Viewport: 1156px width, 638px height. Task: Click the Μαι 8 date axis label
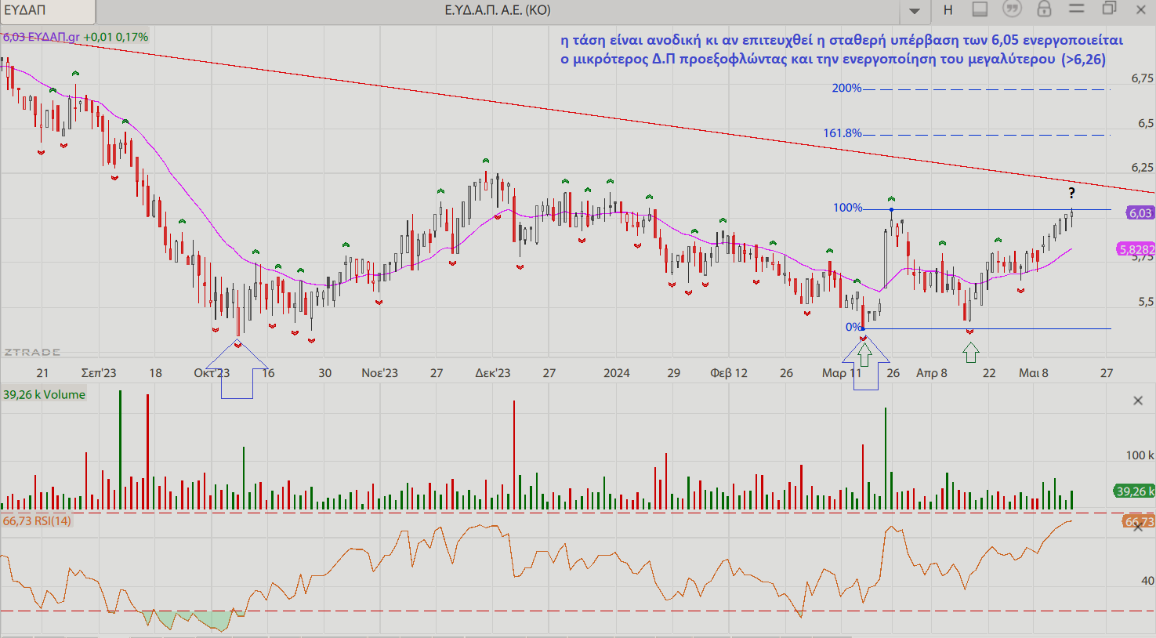1034,373
